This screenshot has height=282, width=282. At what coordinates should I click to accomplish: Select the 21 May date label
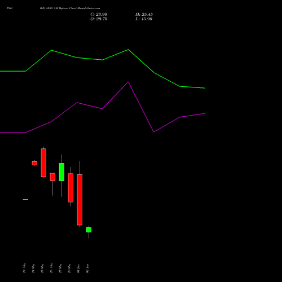pos(33,268)
